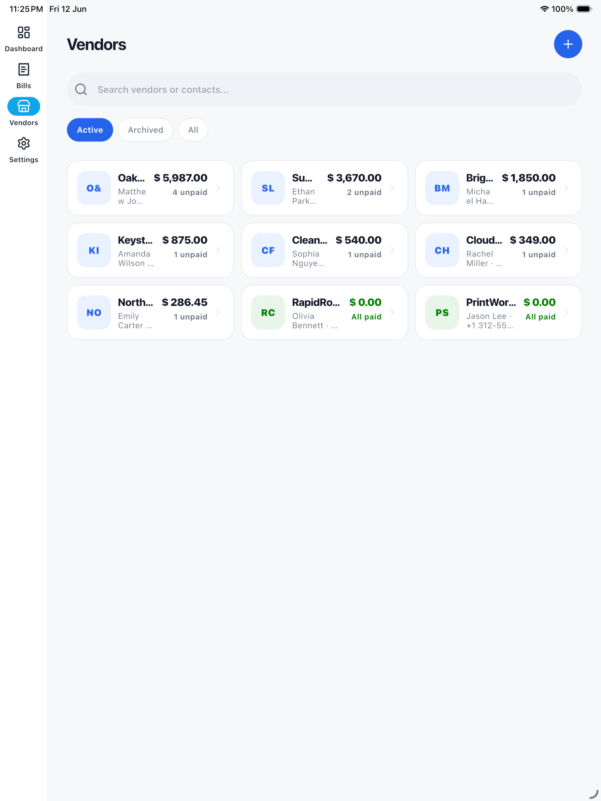Open chevron on the PrintWor... card
Image resolution: width=601 pixels, height=801 pixels.
[x=566, y=313]
